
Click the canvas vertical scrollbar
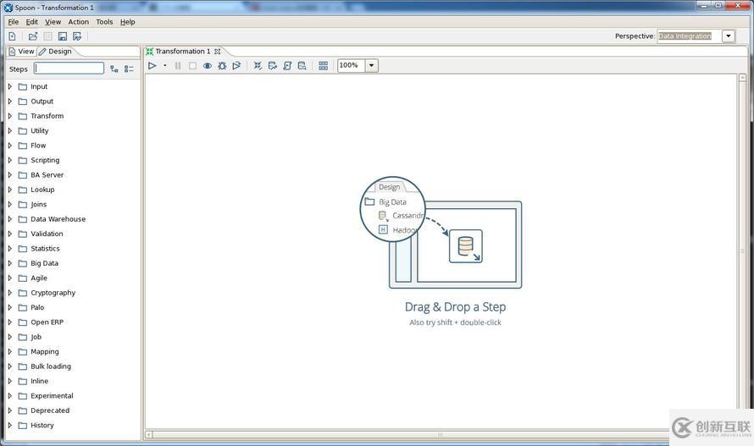pos(742,251)
